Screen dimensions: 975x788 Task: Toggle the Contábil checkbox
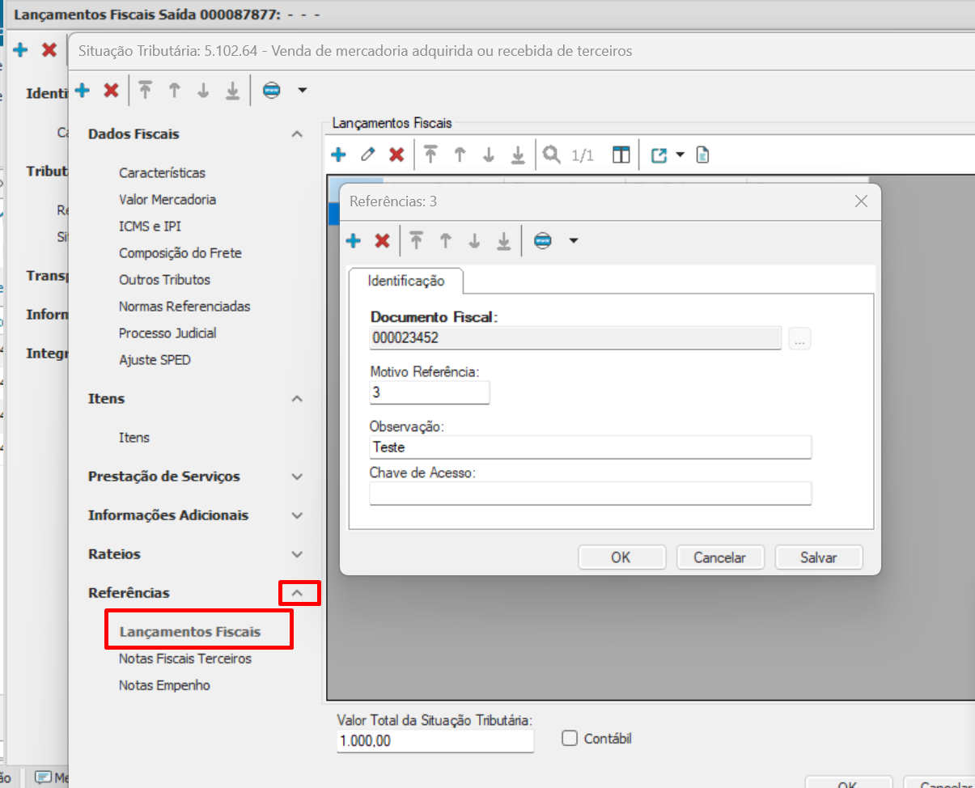(570, 738)
